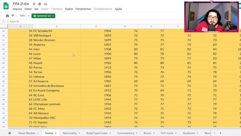The image size is (241, 136).
Task: Open the Teams tab dropdown arrow
Action: pyautogui.click(x=56, y=133)
